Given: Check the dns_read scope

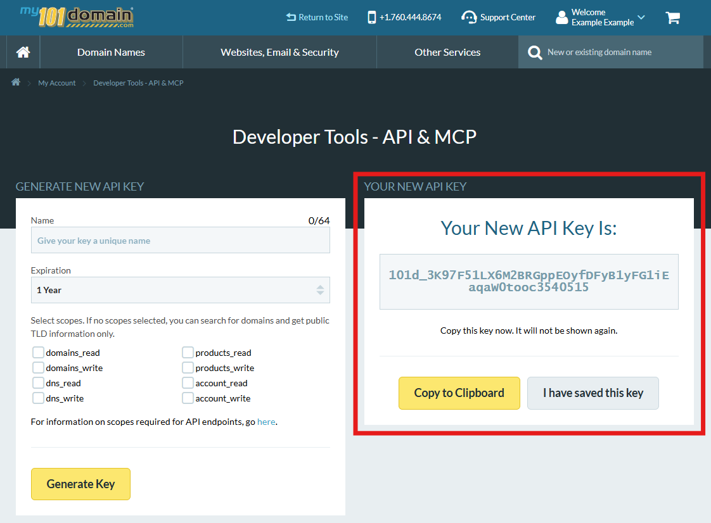Looking at the screenshot, I should 38,382.
